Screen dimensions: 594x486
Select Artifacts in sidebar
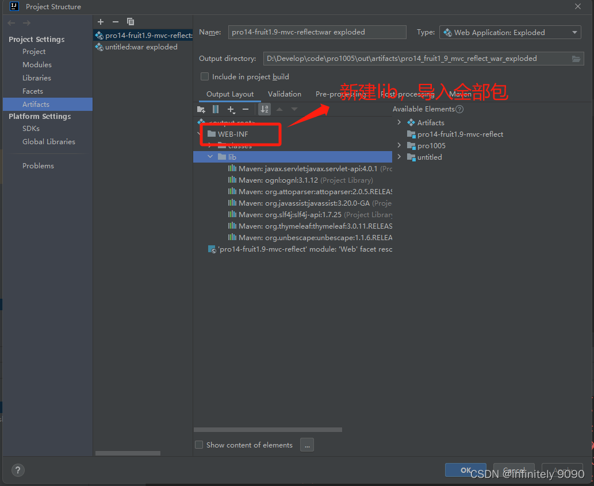click(48, 104)
